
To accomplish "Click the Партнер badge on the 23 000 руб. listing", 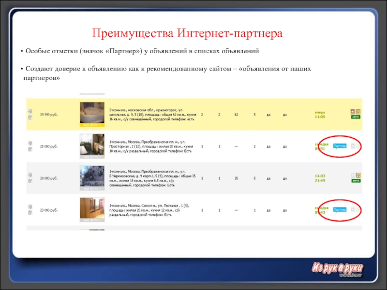I will [340, 210].
